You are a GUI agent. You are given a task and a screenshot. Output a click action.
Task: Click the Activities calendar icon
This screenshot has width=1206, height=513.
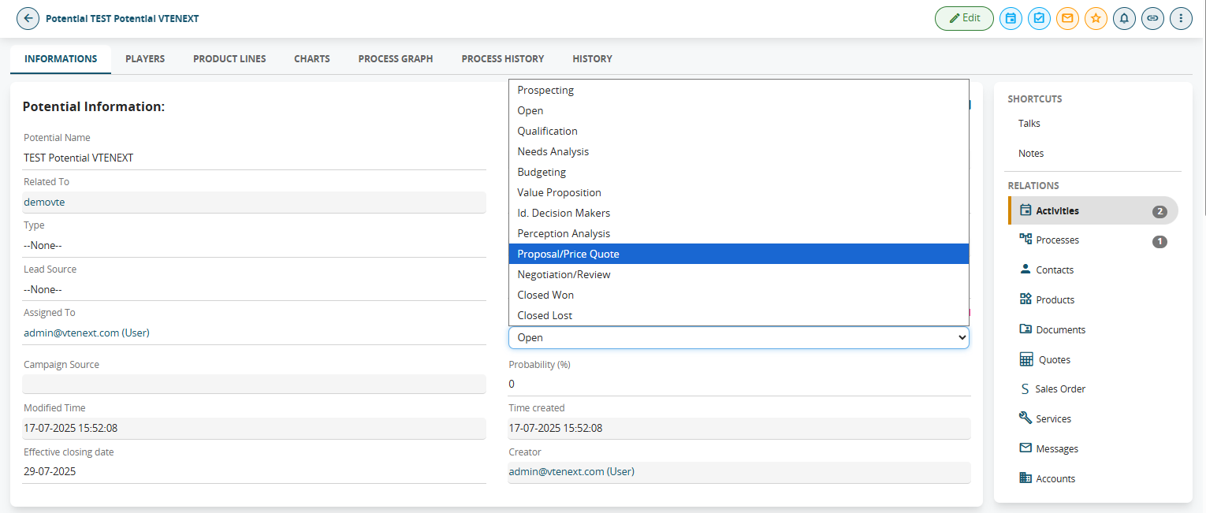[x=1025, y=210]
